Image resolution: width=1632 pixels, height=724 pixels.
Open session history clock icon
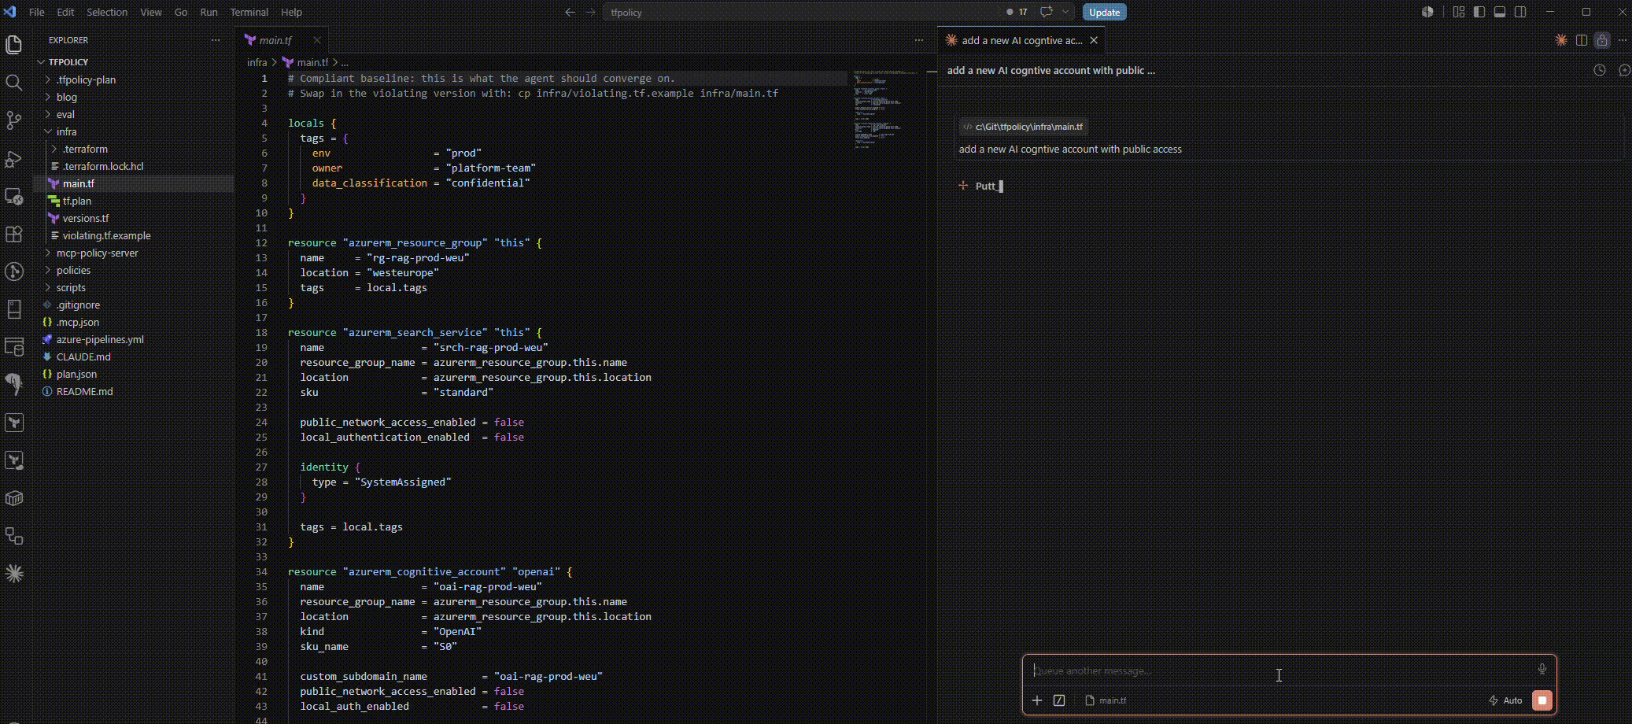click(1600, 70)
